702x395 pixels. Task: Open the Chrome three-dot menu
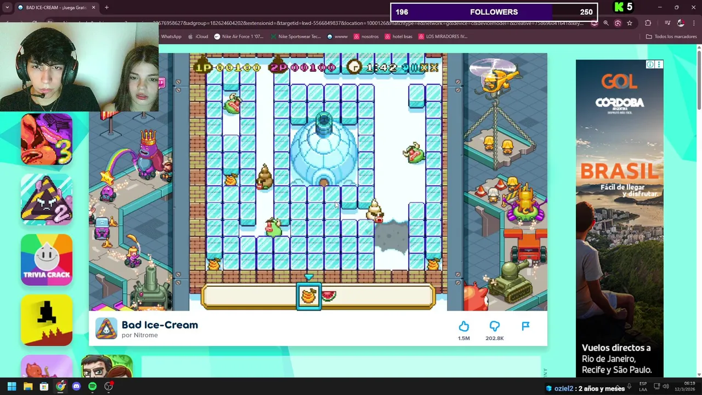(x=694, y=23)
